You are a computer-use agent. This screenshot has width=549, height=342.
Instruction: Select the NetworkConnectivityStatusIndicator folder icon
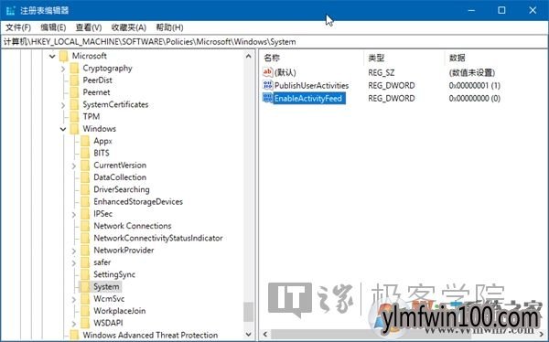pos(85,238)
